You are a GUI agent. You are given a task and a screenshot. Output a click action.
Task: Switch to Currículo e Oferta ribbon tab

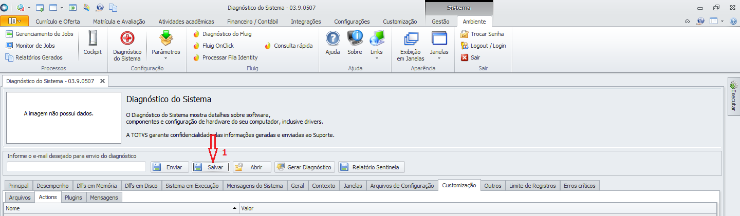(x=58, y=22)
